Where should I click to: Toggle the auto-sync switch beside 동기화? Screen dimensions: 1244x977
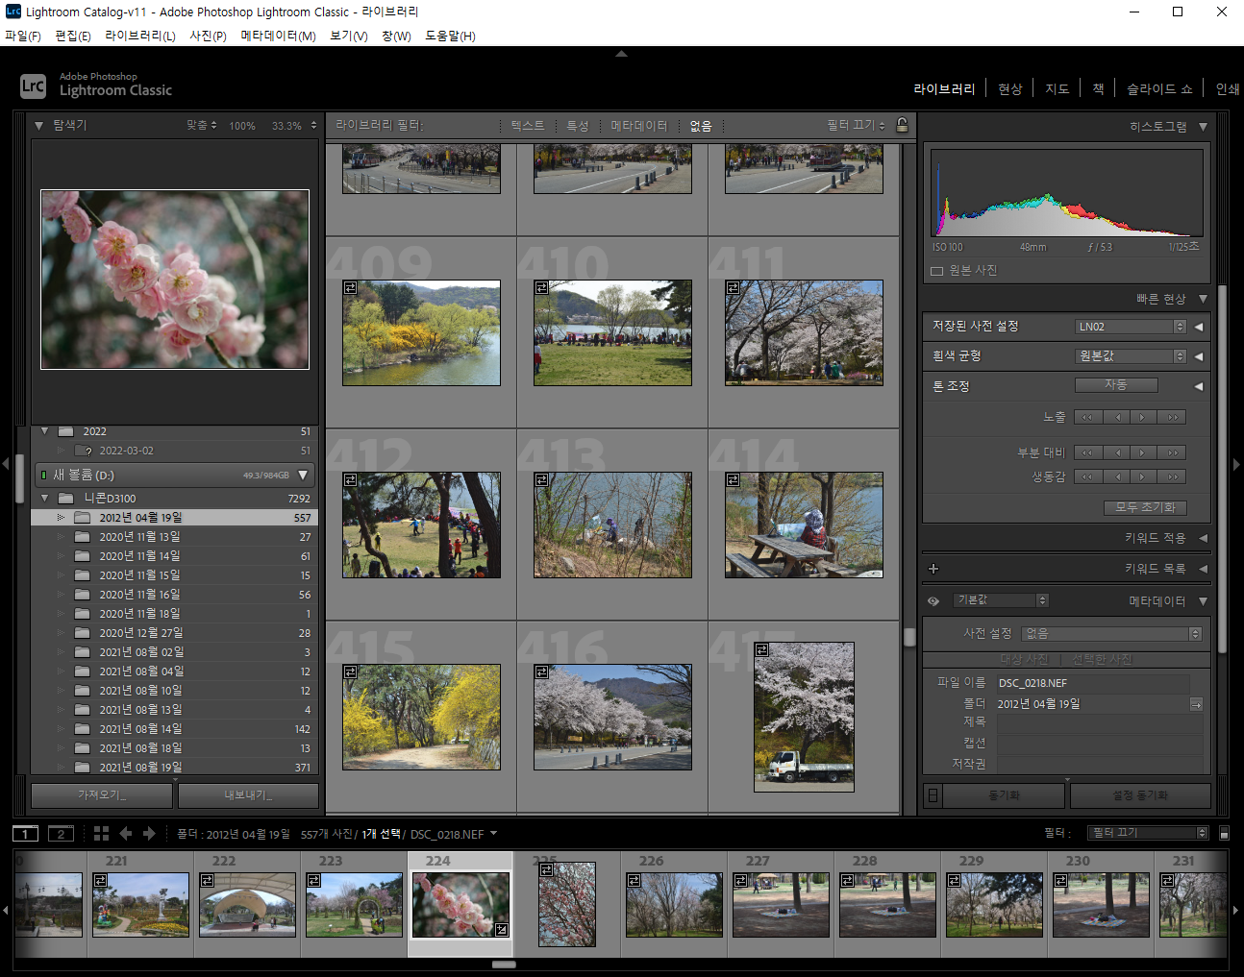coord(933,795)
